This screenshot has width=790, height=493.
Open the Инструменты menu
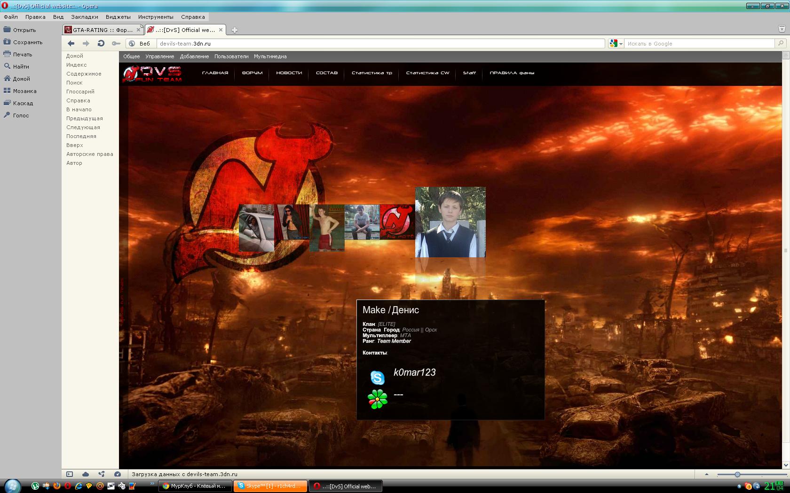point(156,16)
